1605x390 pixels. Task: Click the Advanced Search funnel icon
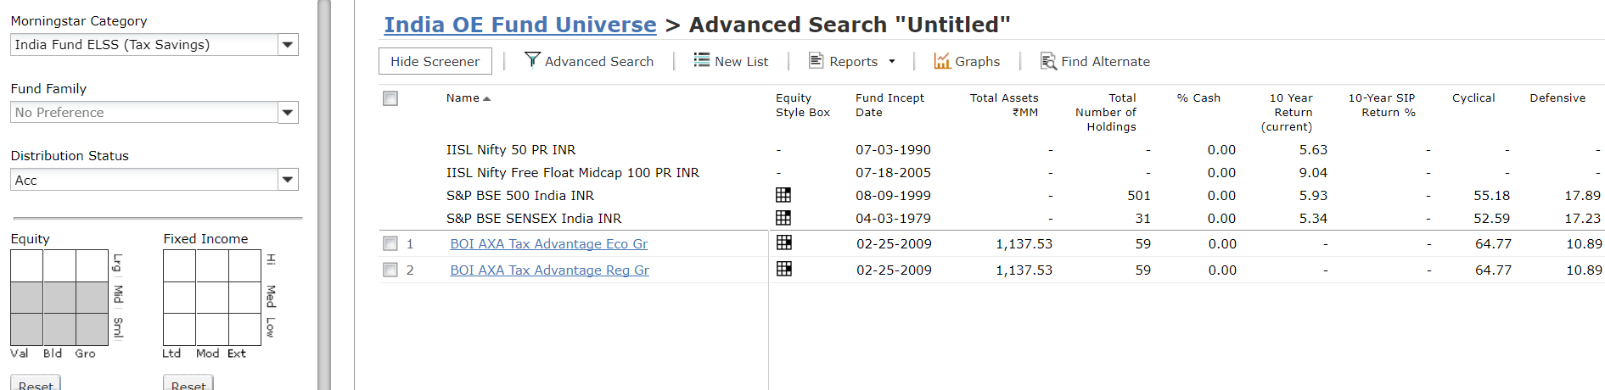pyautogui.click(x=532, y=59)
